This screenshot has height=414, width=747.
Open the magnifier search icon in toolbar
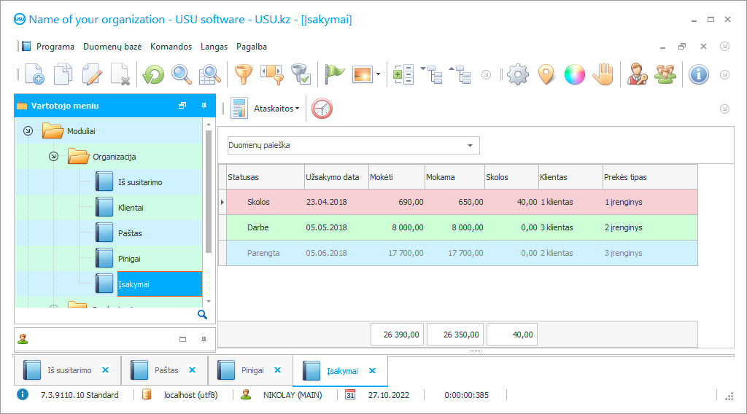[181, 74]
